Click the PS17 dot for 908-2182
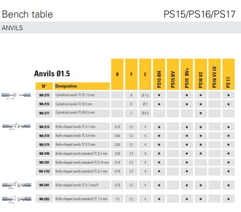 [229, 171]
